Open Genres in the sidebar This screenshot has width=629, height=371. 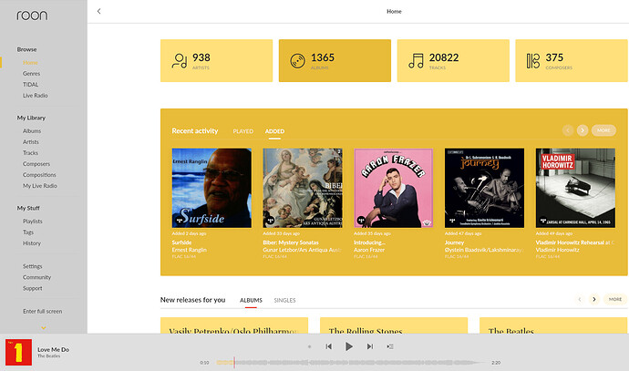pyautogui.click(x=31, y=74)
